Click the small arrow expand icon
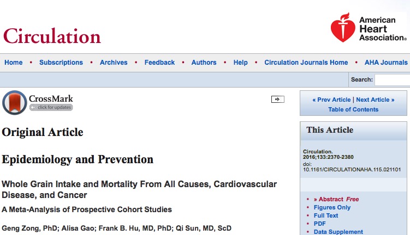 coord(278,99)
